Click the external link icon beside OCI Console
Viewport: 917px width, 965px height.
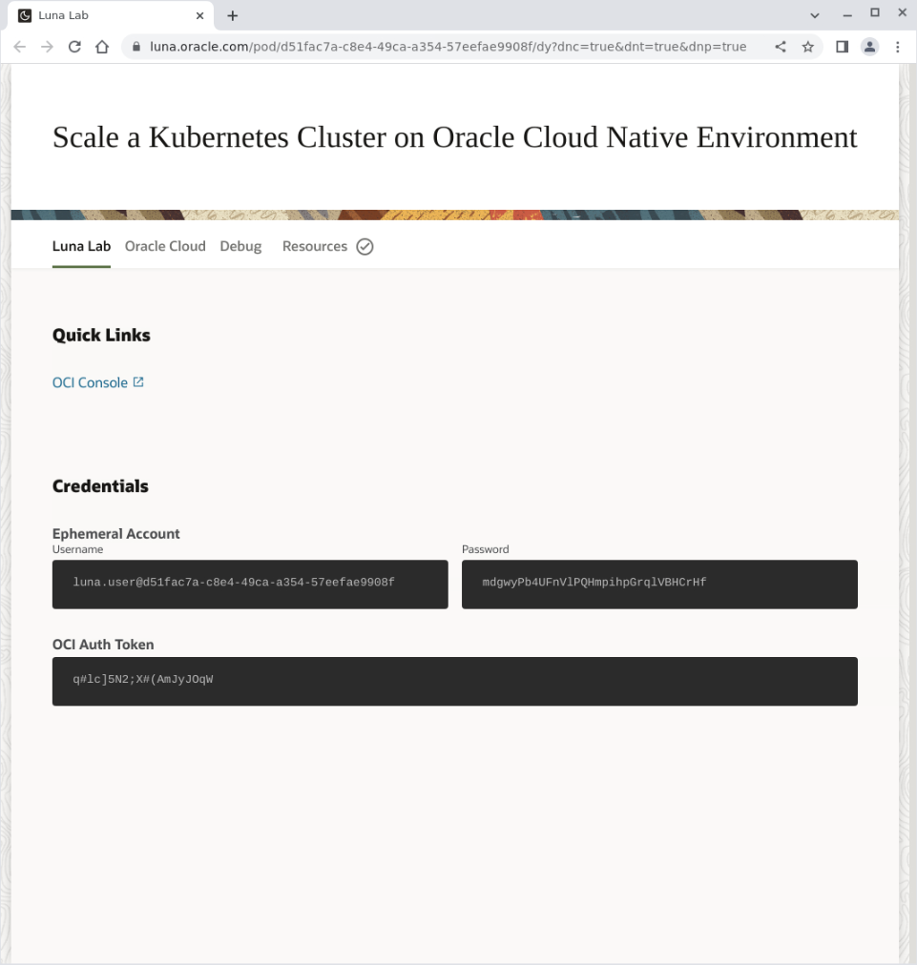pyautogui.click(x=139, y=381)
